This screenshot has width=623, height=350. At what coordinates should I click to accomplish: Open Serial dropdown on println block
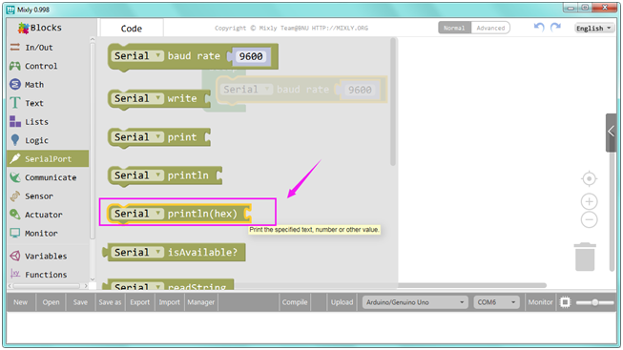pyautogui.click(x=137, y=175)
